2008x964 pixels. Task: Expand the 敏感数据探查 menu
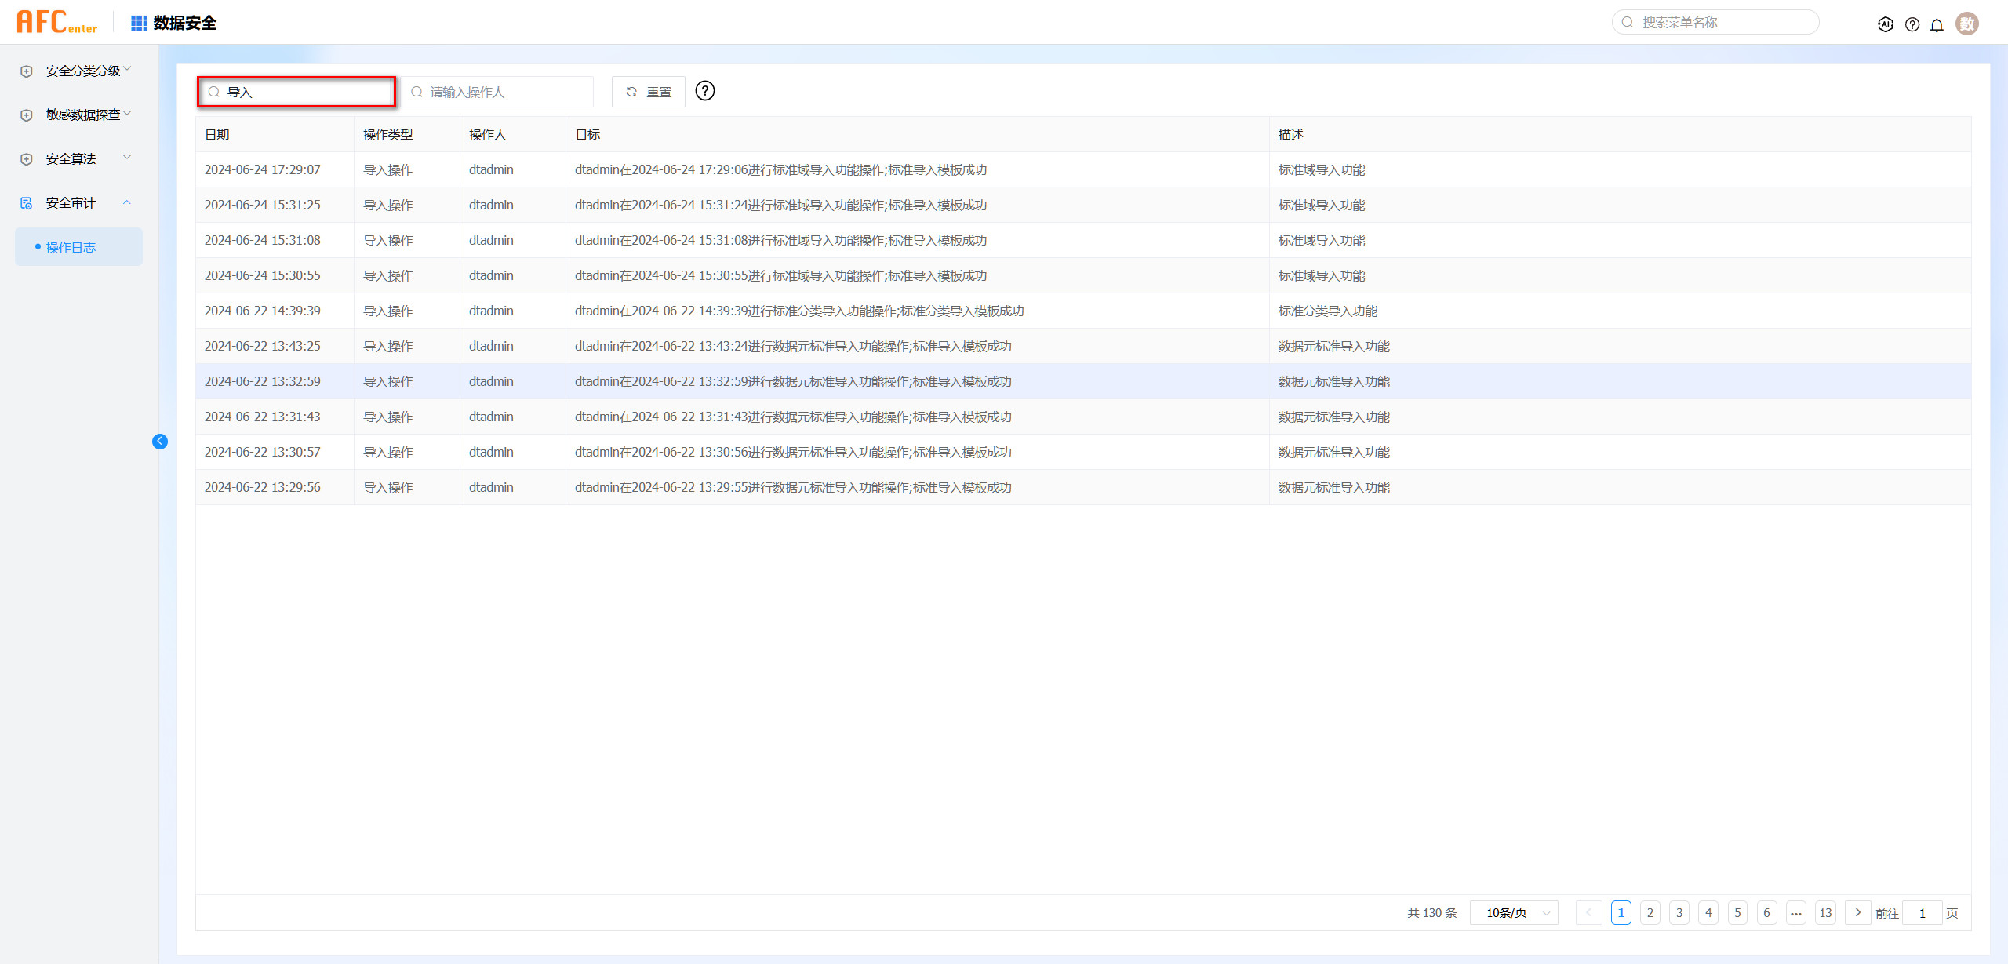(x=82, y=114)
